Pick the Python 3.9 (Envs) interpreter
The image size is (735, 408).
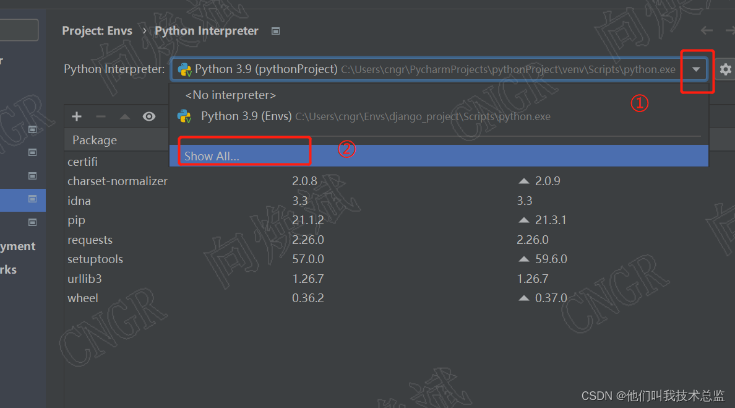pyautogui.click(x=439, y=116)
